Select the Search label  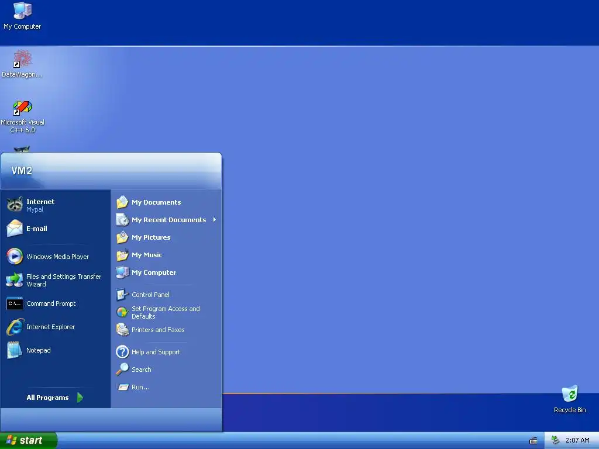pyautogui.click(x=142, y=369)
